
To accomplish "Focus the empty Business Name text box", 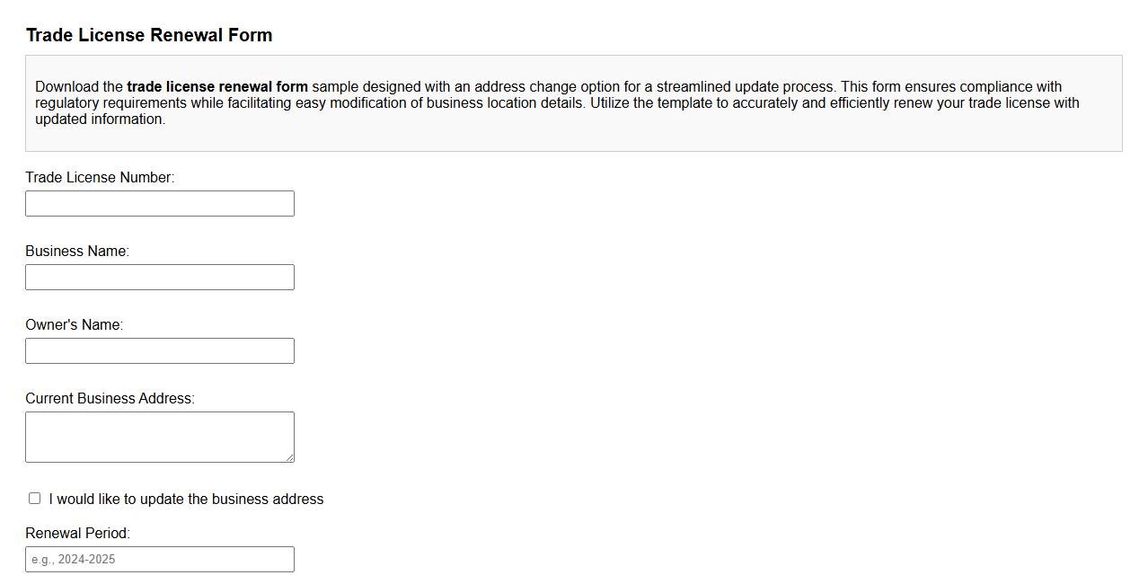I will [x=160, y=277].
